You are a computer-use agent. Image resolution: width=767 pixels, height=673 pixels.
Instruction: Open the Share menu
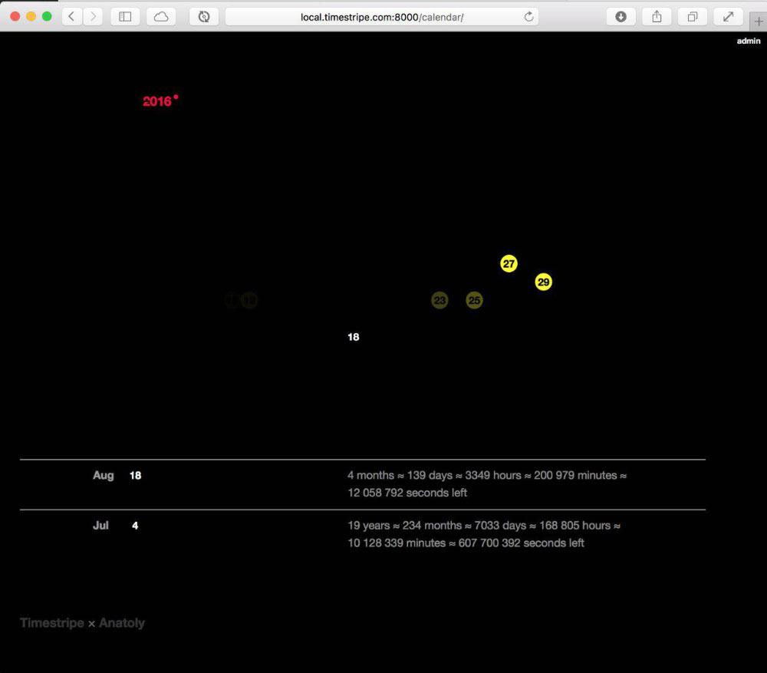(x=657, y=16)
